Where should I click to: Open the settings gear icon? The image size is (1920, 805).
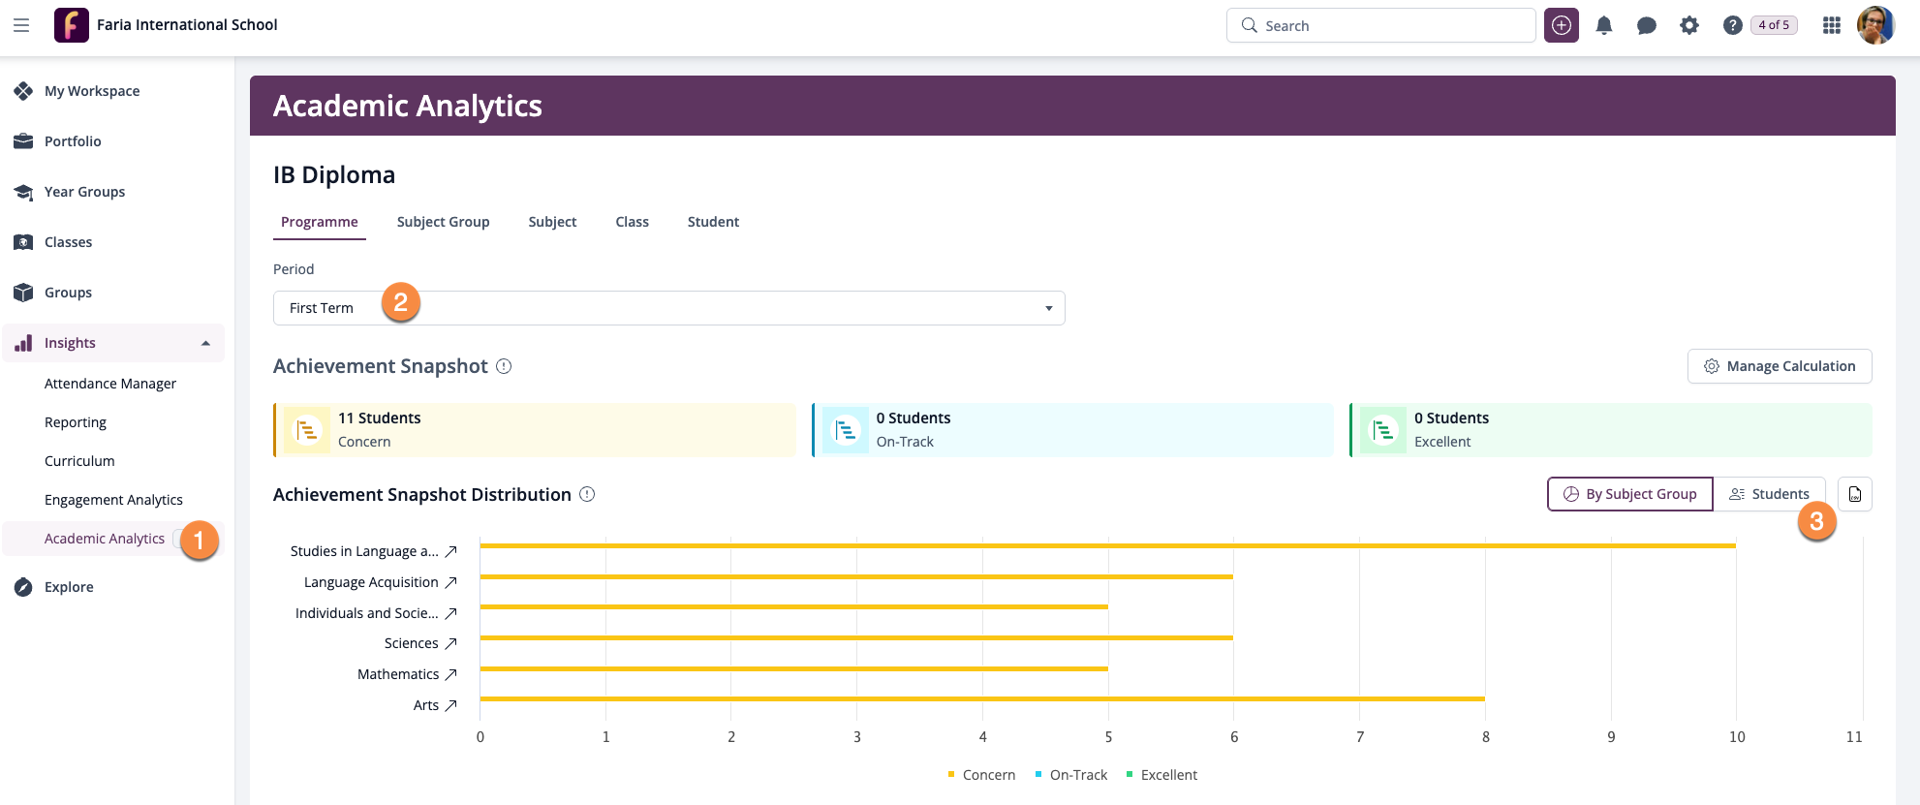pos(1689,25)
